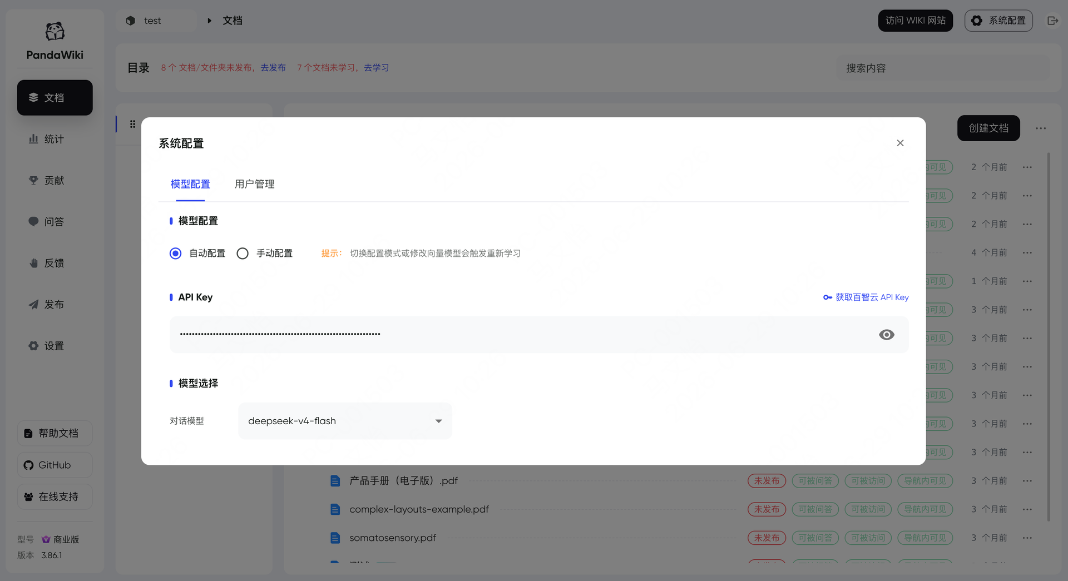
Task: Open the GitHub link button
Action: pos(55,465)
